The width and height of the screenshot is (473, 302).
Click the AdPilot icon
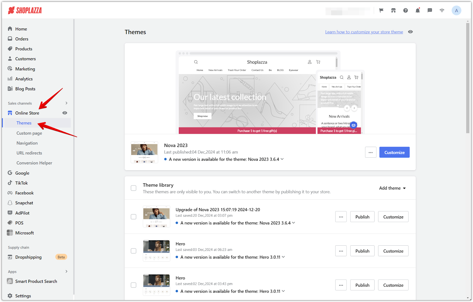pos(10,213)
